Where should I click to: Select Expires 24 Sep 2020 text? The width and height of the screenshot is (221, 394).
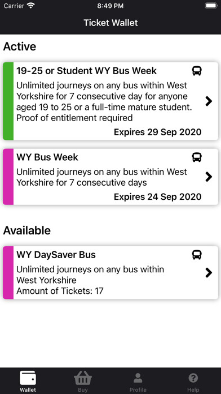pos(158,197)
